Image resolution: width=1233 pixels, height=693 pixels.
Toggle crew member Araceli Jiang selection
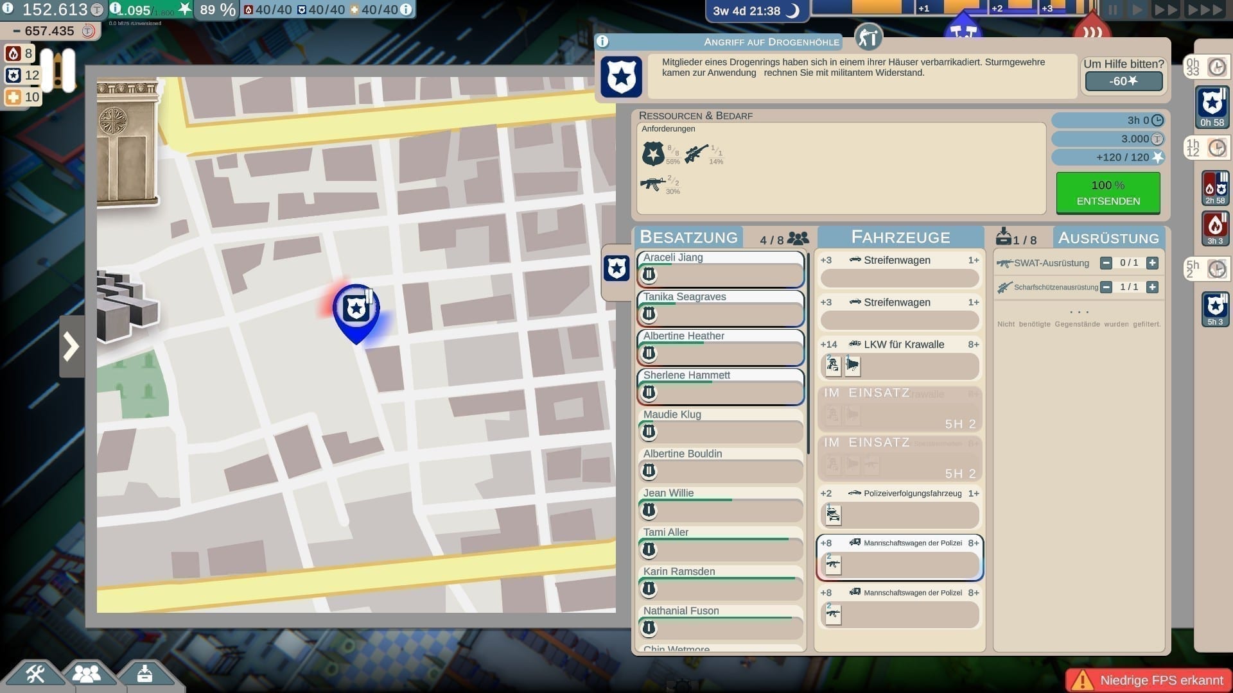point(720,269)
